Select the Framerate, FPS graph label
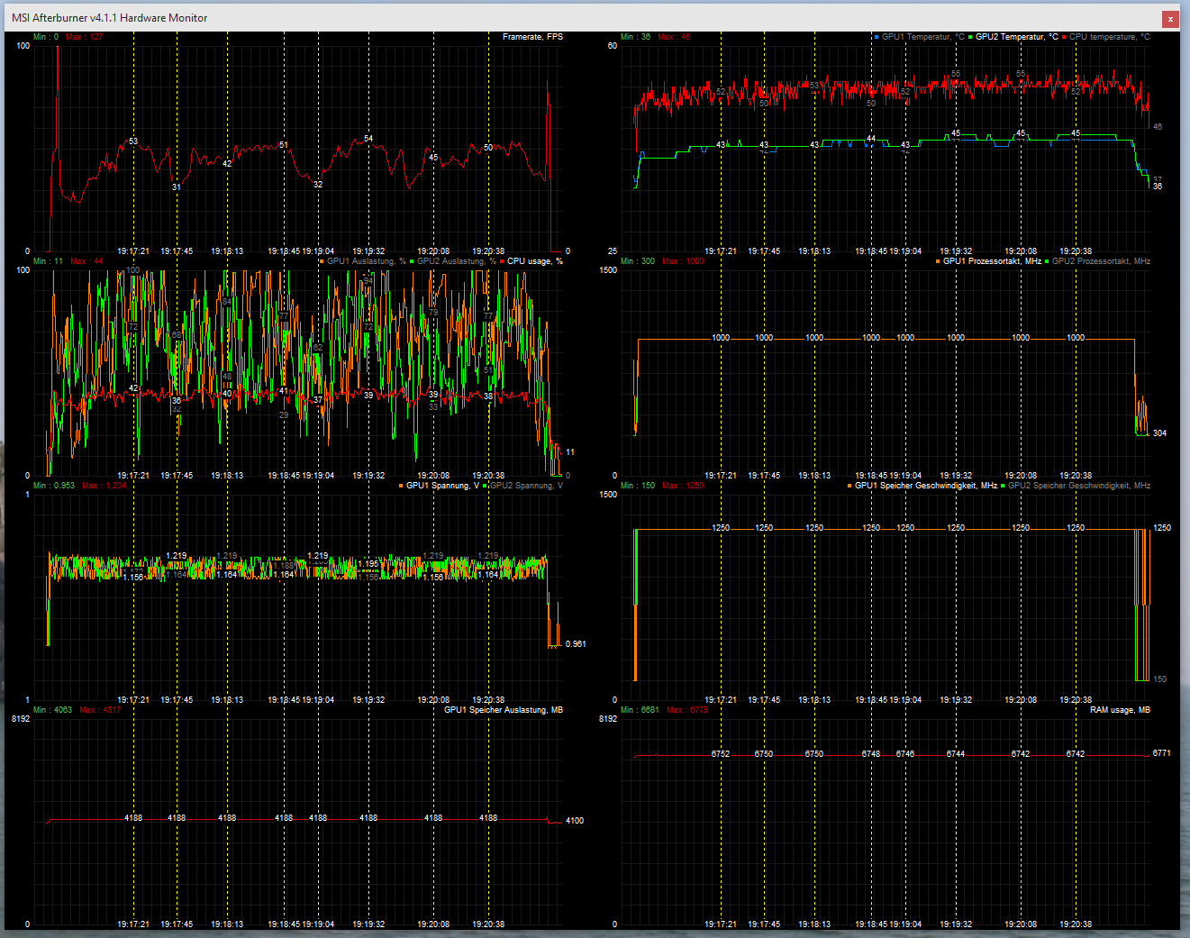 [532, 37]
